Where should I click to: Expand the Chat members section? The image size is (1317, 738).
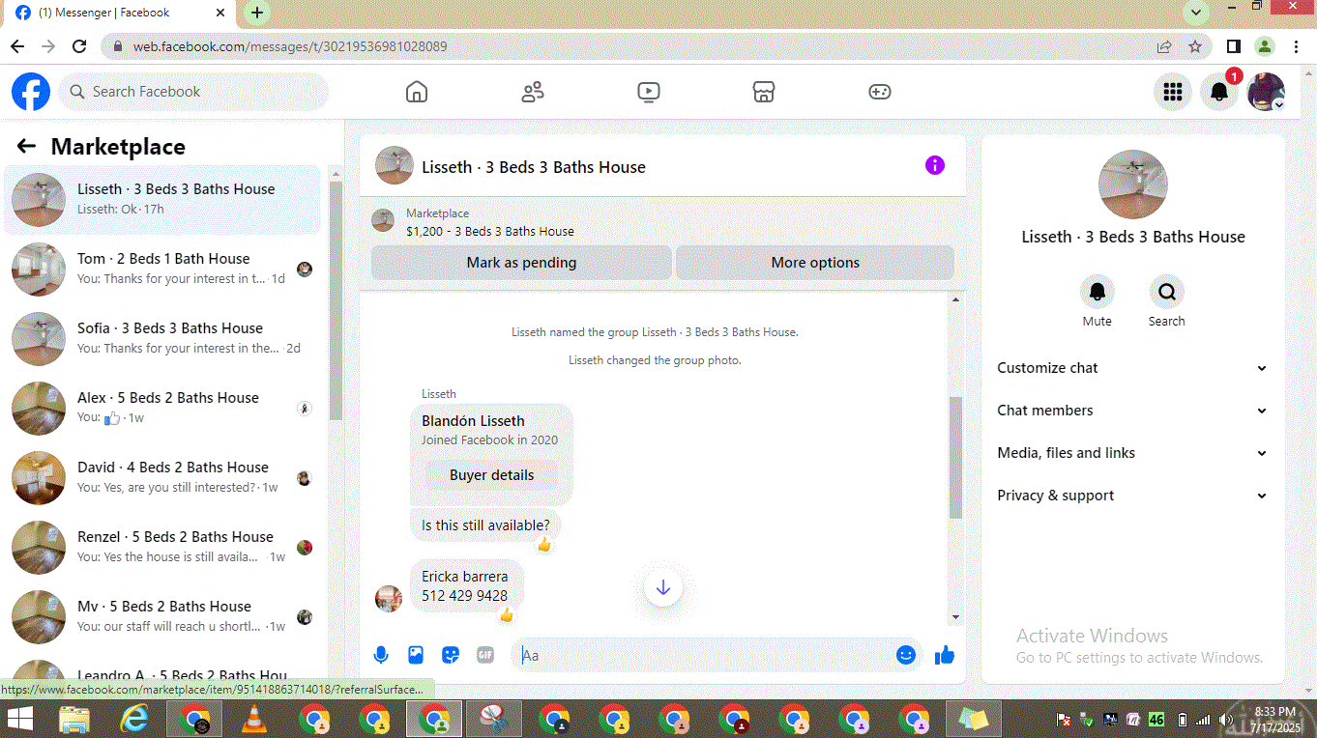coord(1132,411)
